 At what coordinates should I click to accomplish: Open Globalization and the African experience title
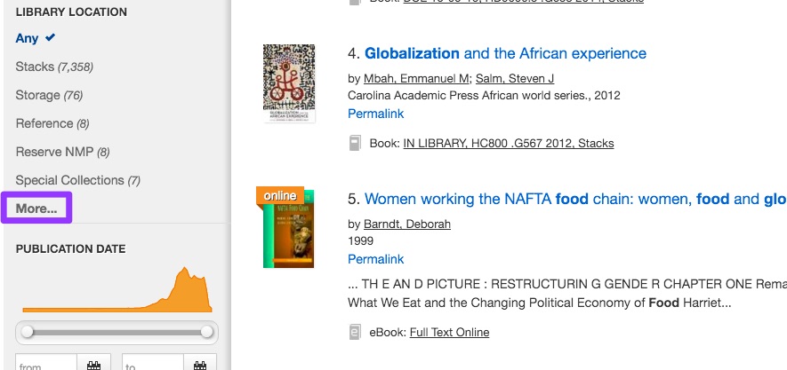[505, 53]
